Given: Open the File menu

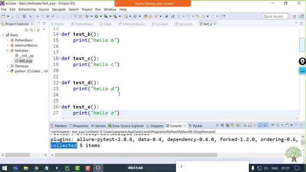Looking at the screenshot, I should (x=4, y=10).
